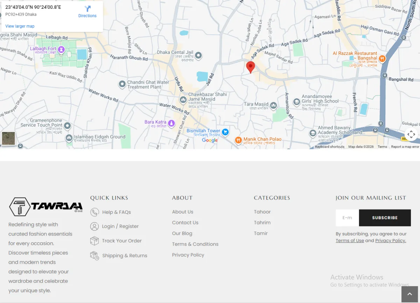
Task: Open Terms of Use link under subscribe
Action: point(350,241)
